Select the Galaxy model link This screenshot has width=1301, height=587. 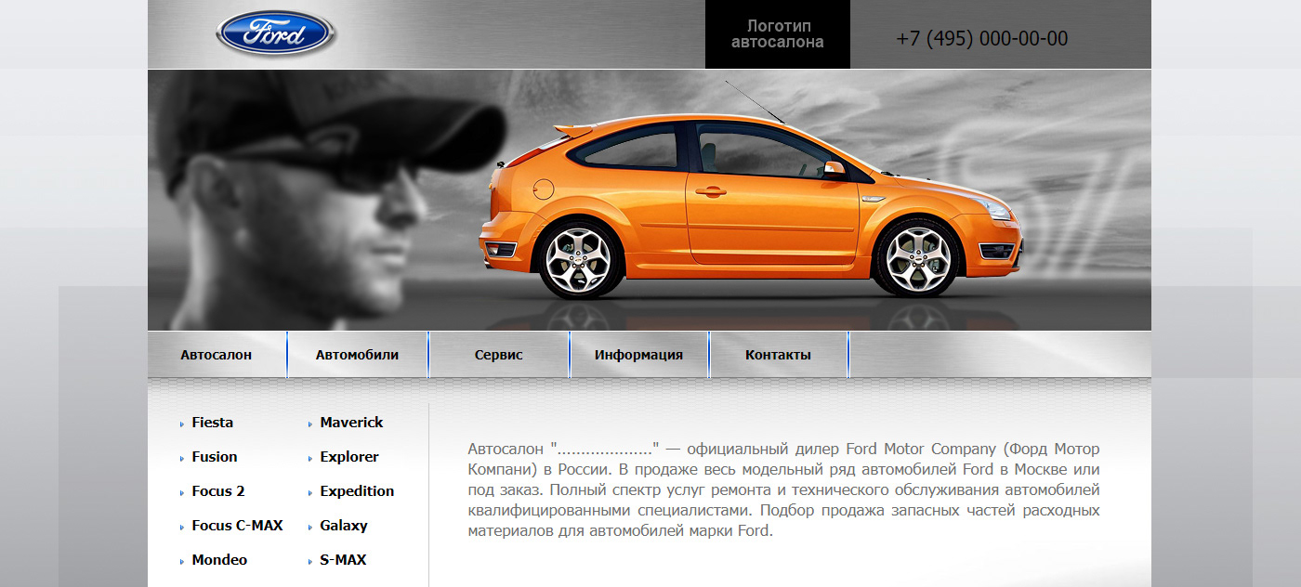click(x=343, y=526)
